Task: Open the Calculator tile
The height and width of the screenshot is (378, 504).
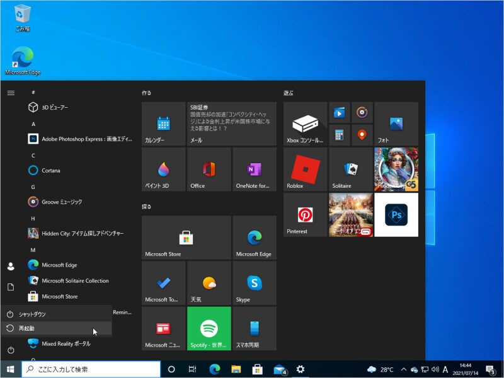Action: point(339,134)
